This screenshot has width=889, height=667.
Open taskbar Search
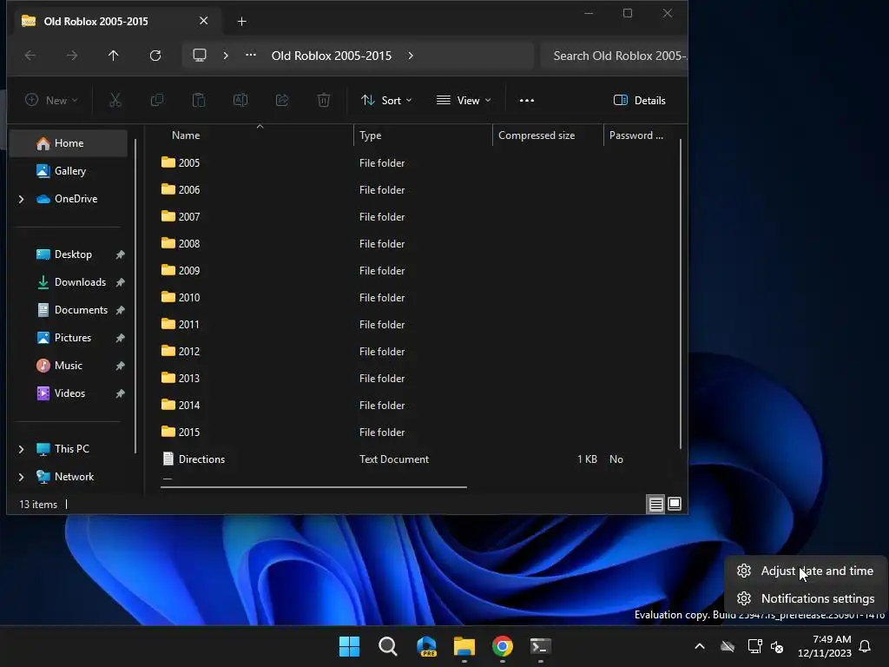(x=388, y=646)
